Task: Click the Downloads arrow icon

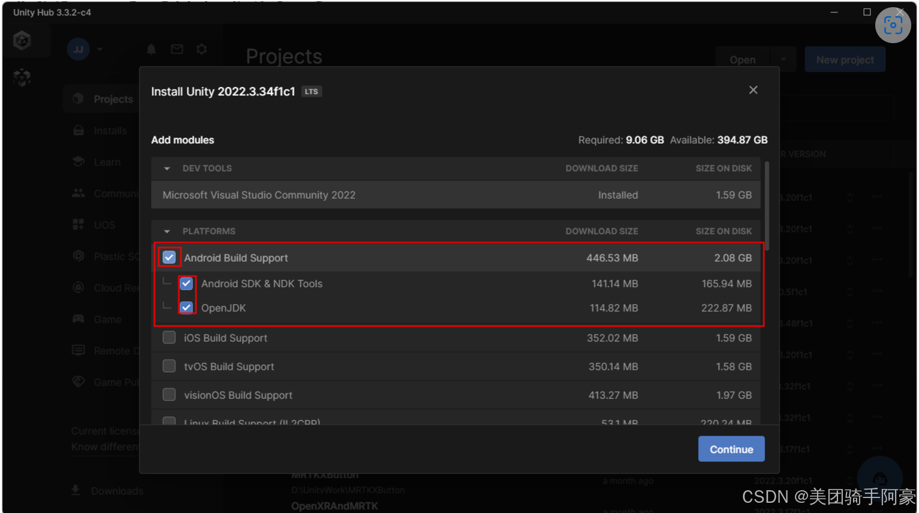Action: [76, 491]
